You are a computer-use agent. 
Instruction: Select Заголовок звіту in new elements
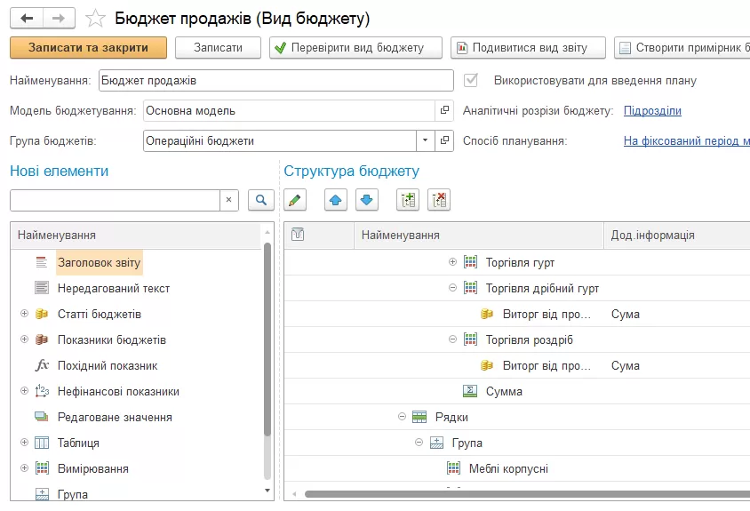[x=99, y=262]
